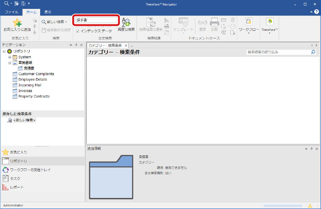Image resolution: width=321 pixels, height=209 pixels.
Task: Open ワークフローの受信トレイ in sidebar
Action: point(27,169)
